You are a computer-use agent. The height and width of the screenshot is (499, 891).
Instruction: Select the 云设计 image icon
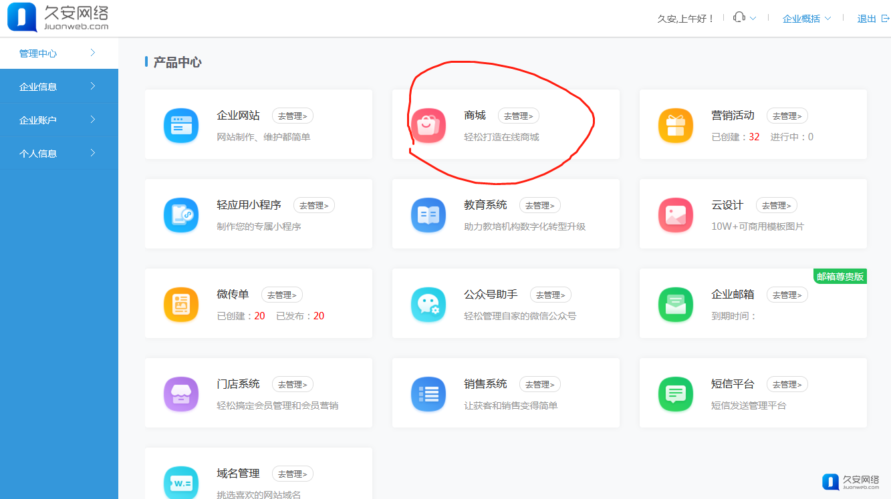pyautogui.click(x=676, y=214)
